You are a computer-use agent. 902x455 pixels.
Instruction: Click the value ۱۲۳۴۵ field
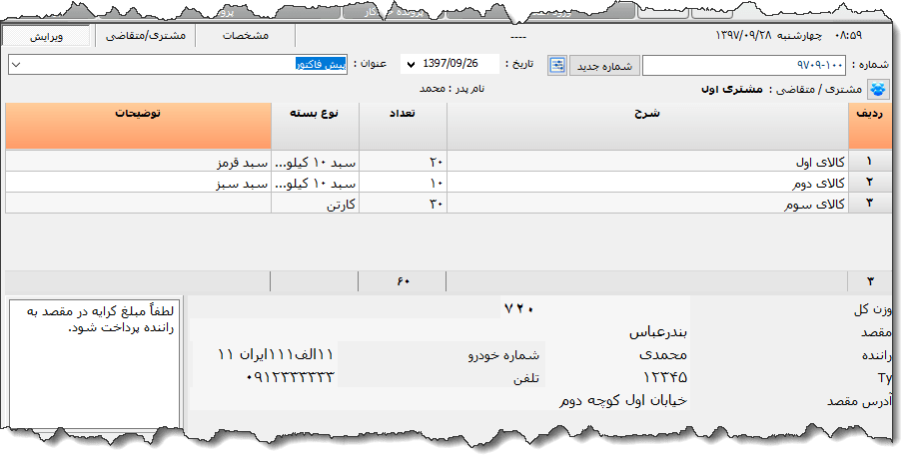point(665,377)
